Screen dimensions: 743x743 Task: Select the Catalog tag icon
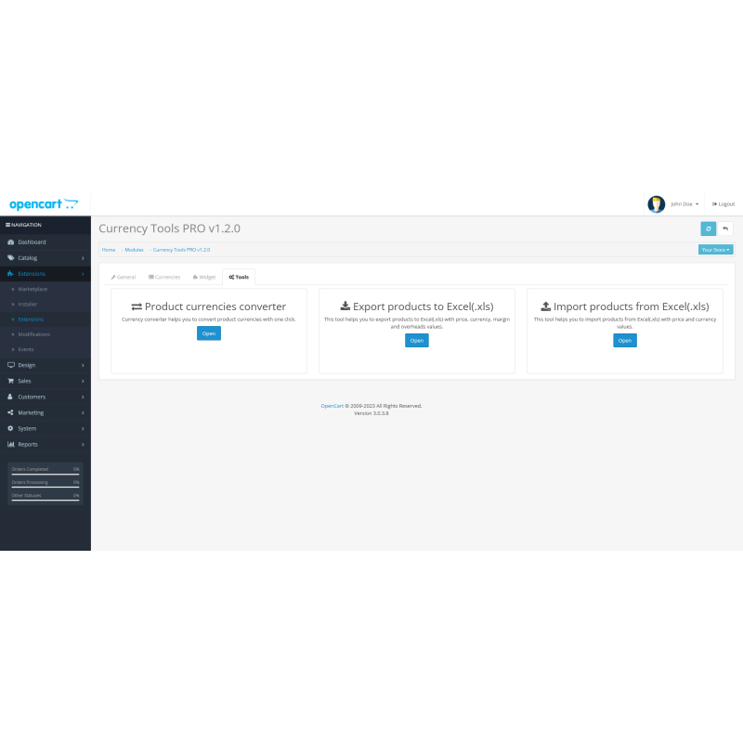[x=13, y=257]
